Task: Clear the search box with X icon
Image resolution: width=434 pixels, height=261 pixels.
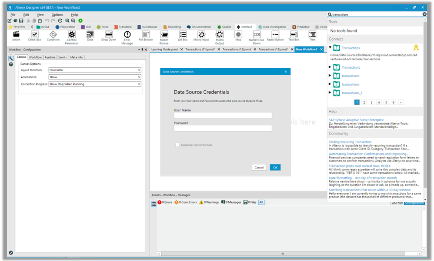Action: (424, 14)
